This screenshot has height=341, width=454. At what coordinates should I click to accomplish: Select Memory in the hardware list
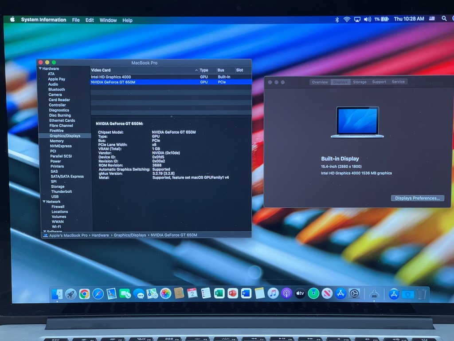pos(57,141)
